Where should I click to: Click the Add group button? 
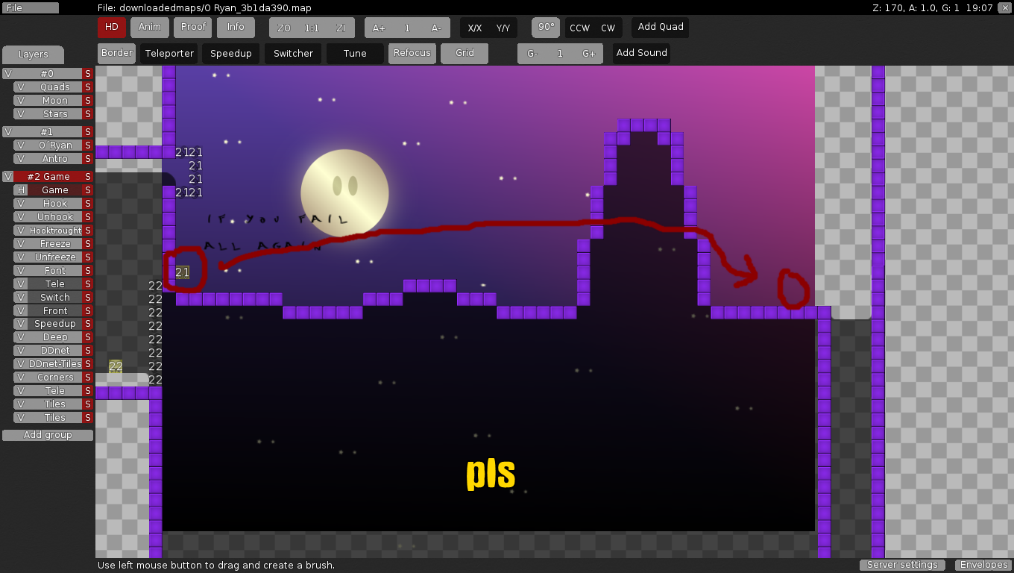[48, 435]
